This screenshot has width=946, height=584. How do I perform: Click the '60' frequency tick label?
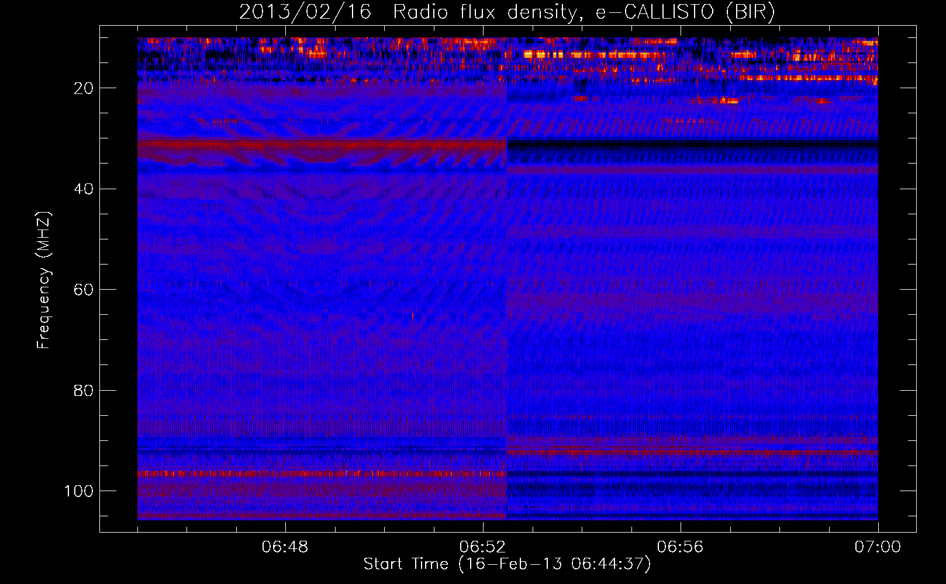(84, 290)
